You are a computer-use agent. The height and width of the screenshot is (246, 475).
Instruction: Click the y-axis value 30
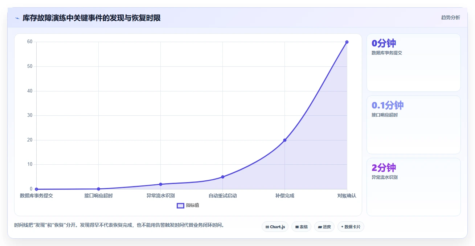click(x=30, y=115)
